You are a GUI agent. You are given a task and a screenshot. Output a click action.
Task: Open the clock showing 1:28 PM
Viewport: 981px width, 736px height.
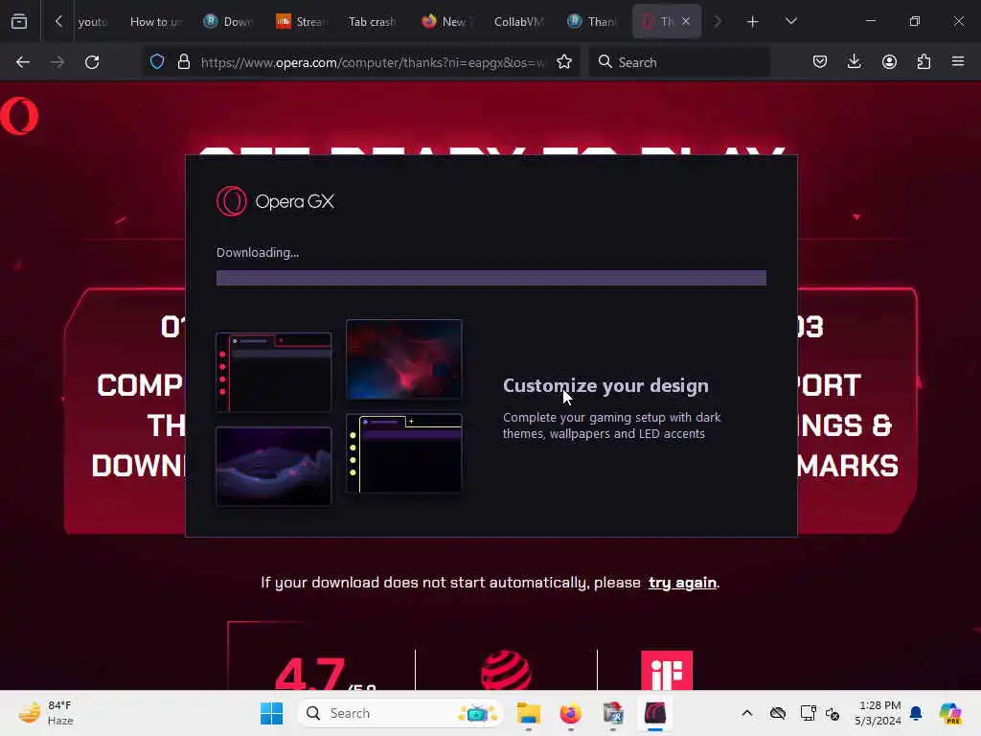click(878, 713)
